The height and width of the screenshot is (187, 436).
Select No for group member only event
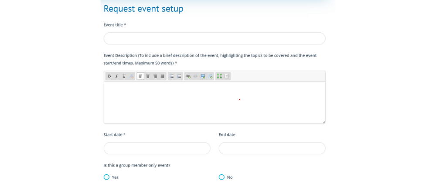coord(221,177)
